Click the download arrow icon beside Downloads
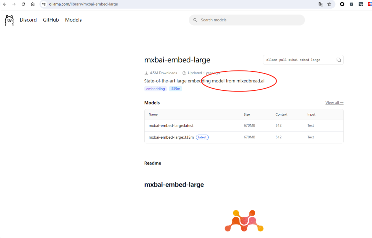Image resolution: width=372 pixels, height=238 pixels. [146, 73]
